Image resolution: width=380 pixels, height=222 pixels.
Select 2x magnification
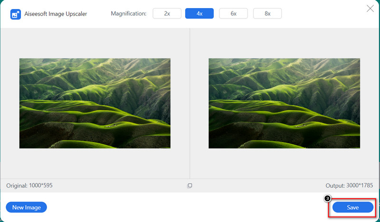[167, 14]
